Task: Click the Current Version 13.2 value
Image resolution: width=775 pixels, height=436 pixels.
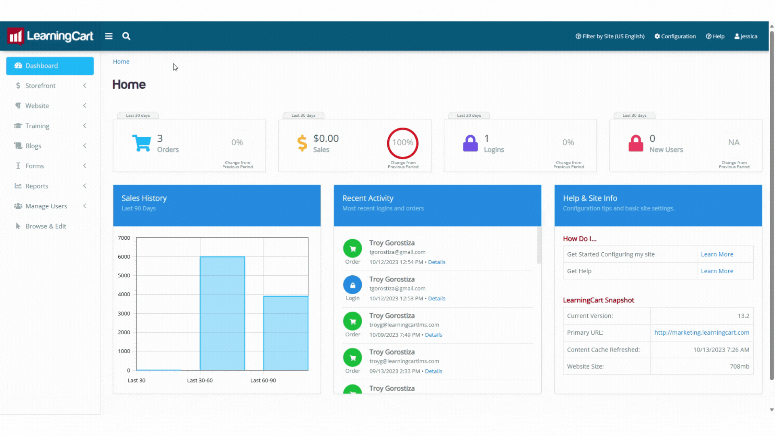Action: [743, 316]
